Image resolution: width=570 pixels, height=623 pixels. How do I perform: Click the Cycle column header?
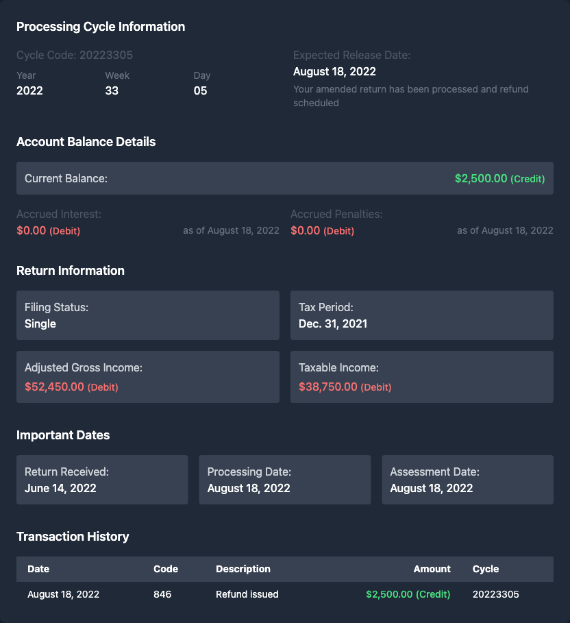tap(486, 569)
